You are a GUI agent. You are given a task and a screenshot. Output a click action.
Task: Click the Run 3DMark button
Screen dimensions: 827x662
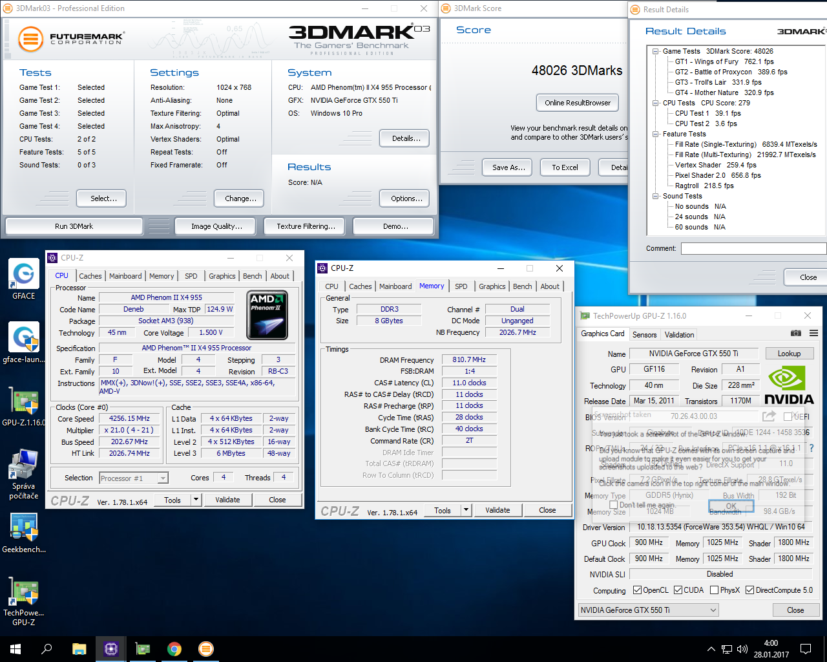point(74,226)
